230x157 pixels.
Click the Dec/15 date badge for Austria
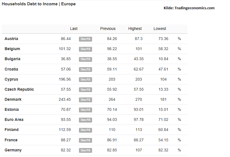[x=85, y=39]
